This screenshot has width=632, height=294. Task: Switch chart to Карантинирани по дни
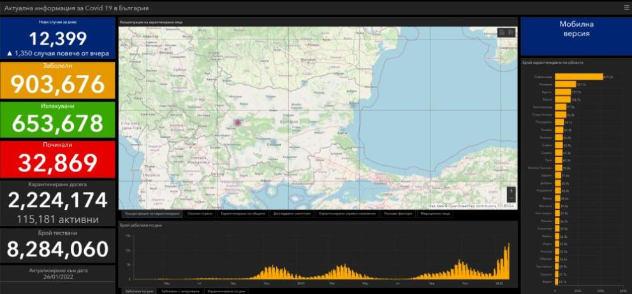point(226,291)
